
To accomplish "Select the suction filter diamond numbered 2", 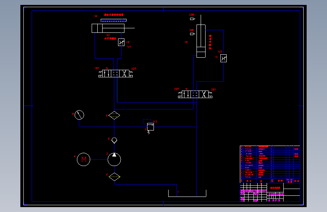I will [x=115, y=177].
